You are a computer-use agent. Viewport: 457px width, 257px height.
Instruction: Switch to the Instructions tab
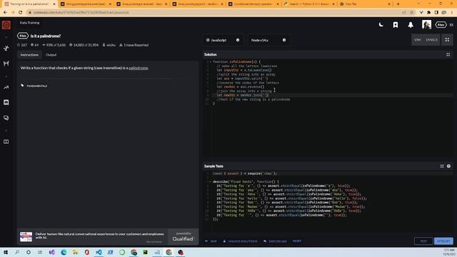coord(29,55)
